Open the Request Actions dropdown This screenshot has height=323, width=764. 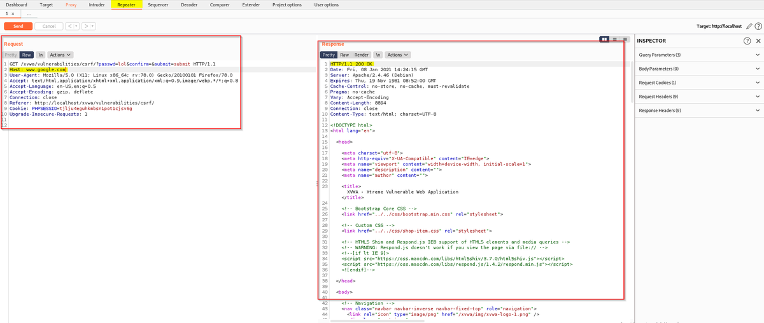coord(61,55)
